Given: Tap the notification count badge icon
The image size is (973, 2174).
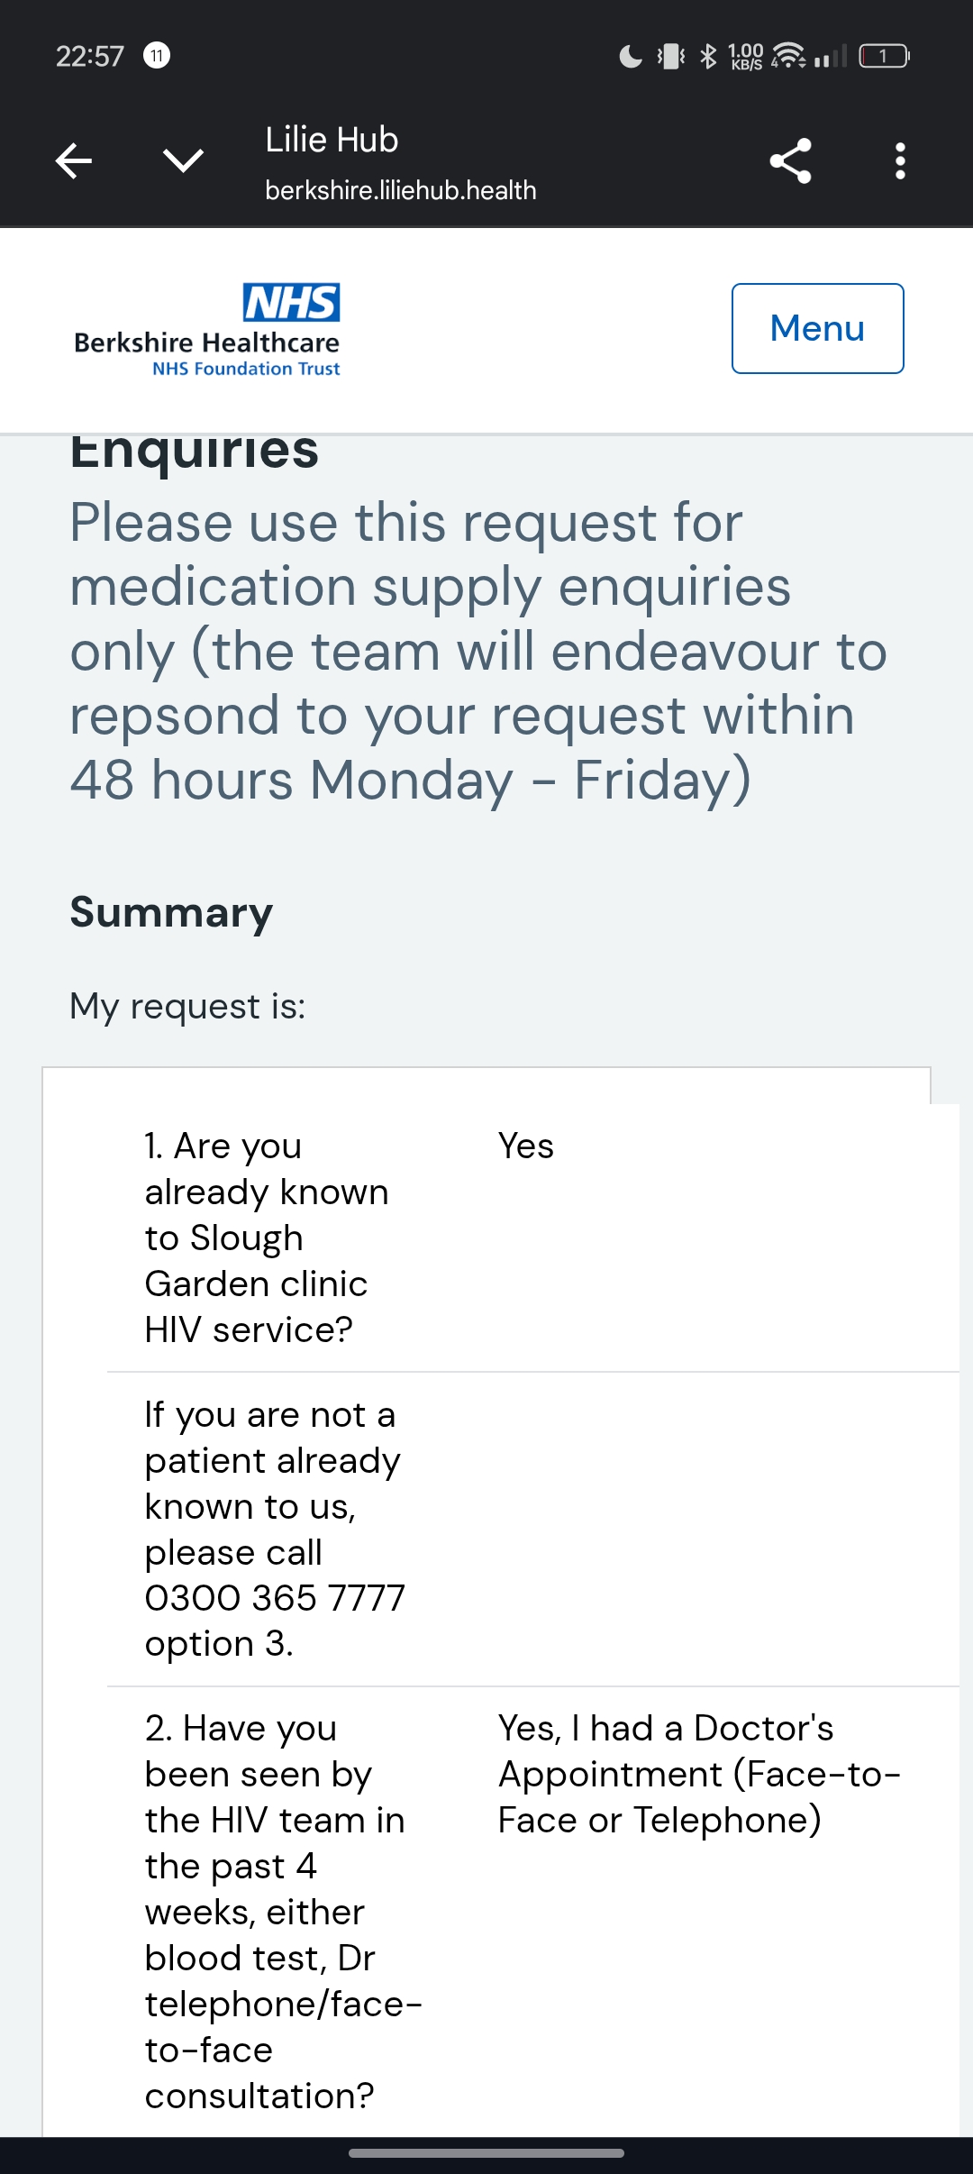Looking at the screenshot, I should 157,56.
